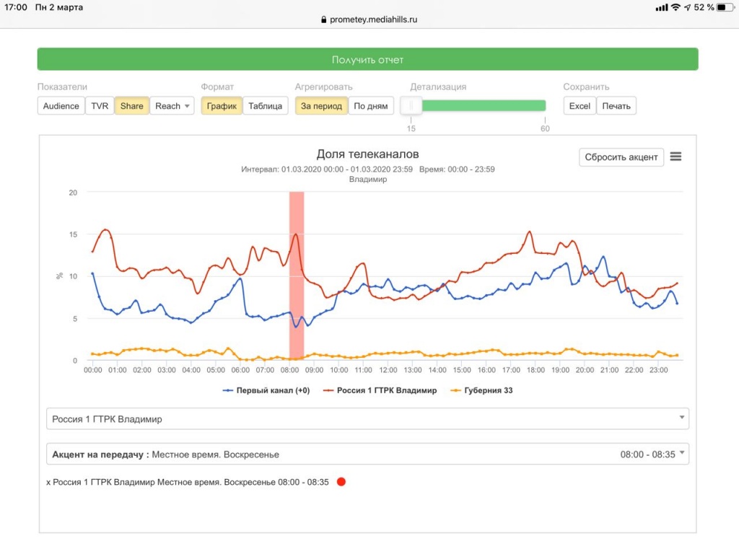
Task: Select the TVR metric
Action: (100, 106)
